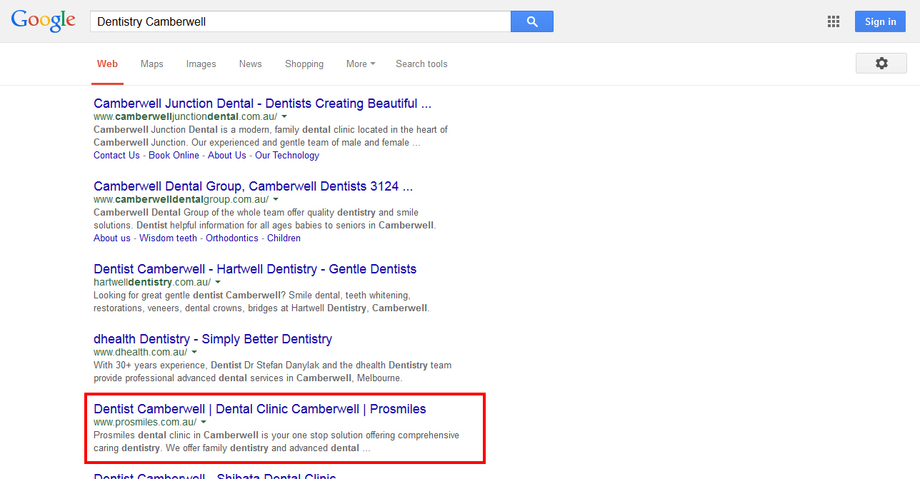Open the Orthodontics sitelink

tap(232, 238)
